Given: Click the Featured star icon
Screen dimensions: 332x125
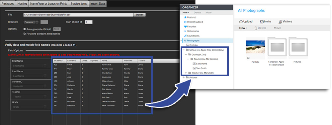Looking at the screenshot, I should (185, 17).
